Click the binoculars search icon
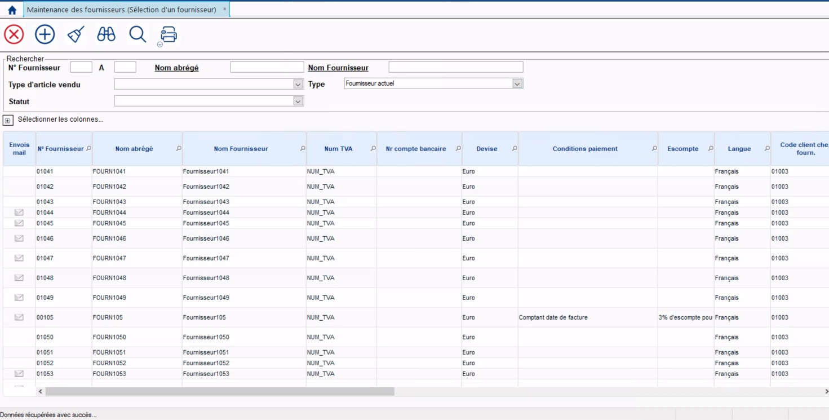The width and height of the screenshot is (829, 420). point(106,35)
